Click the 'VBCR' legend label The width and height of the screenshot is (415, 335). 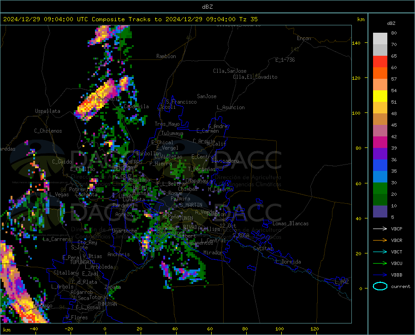[397, 241]
